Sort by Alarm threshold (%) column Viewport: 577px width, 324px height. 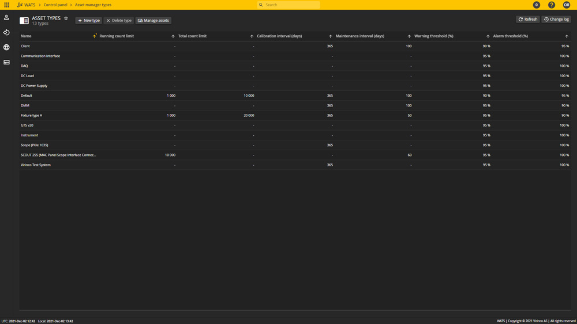pos(567,36)
